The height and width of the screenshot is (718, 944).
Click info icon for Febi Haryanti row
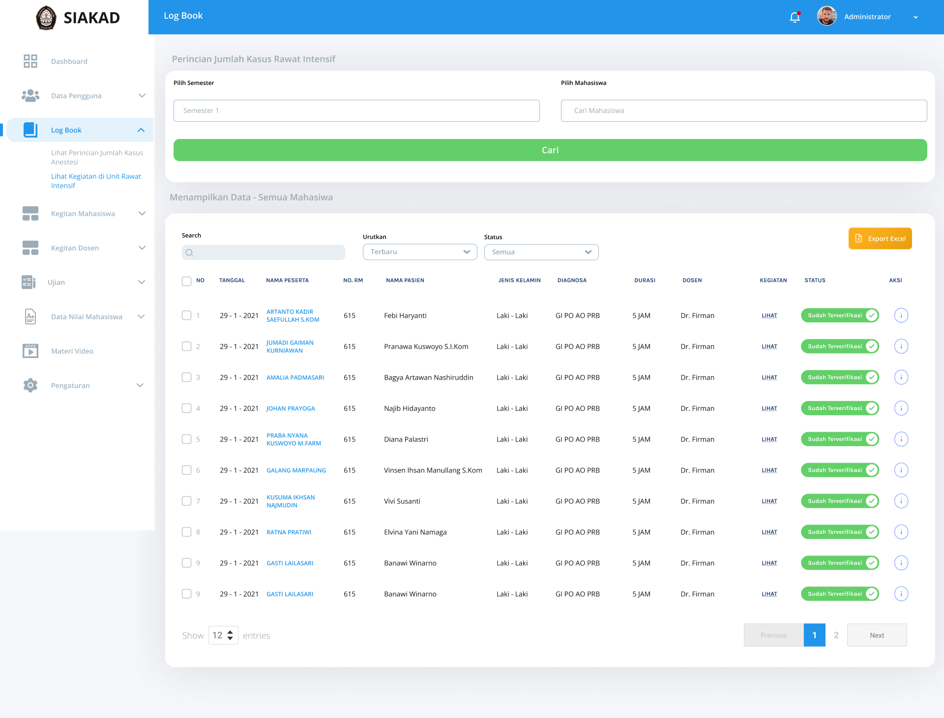901,315
